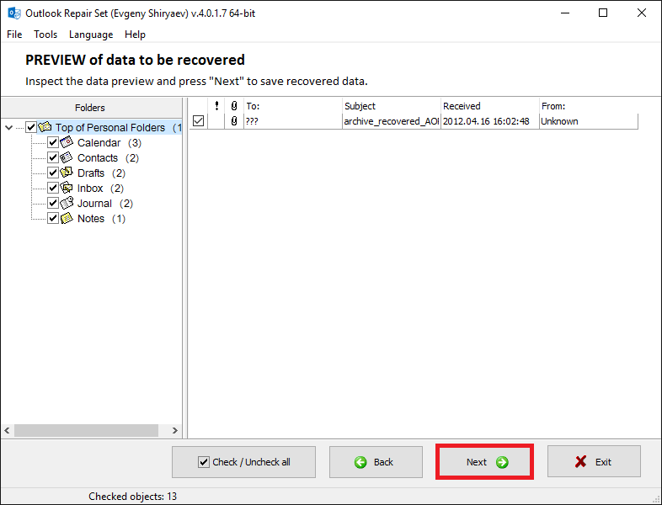
Task: Select the Calendar (3) folder label
Action: [109, 142]
